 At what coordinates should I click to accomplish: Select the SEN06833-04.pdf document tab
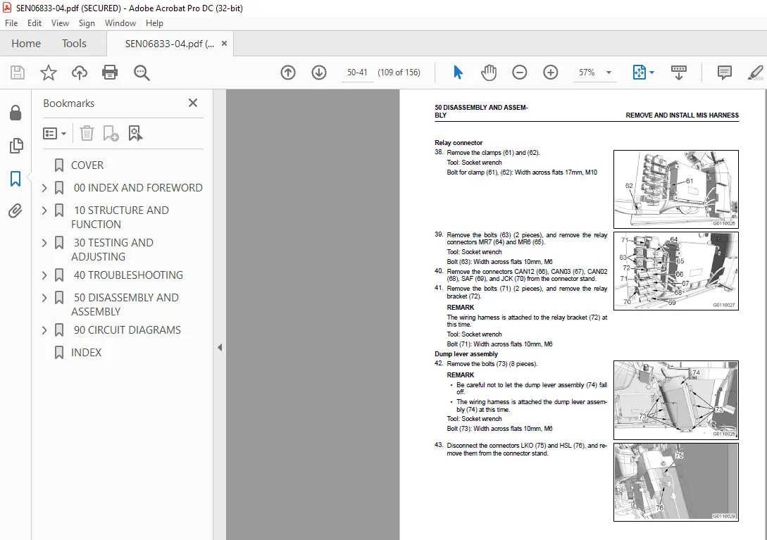[169, 44]
